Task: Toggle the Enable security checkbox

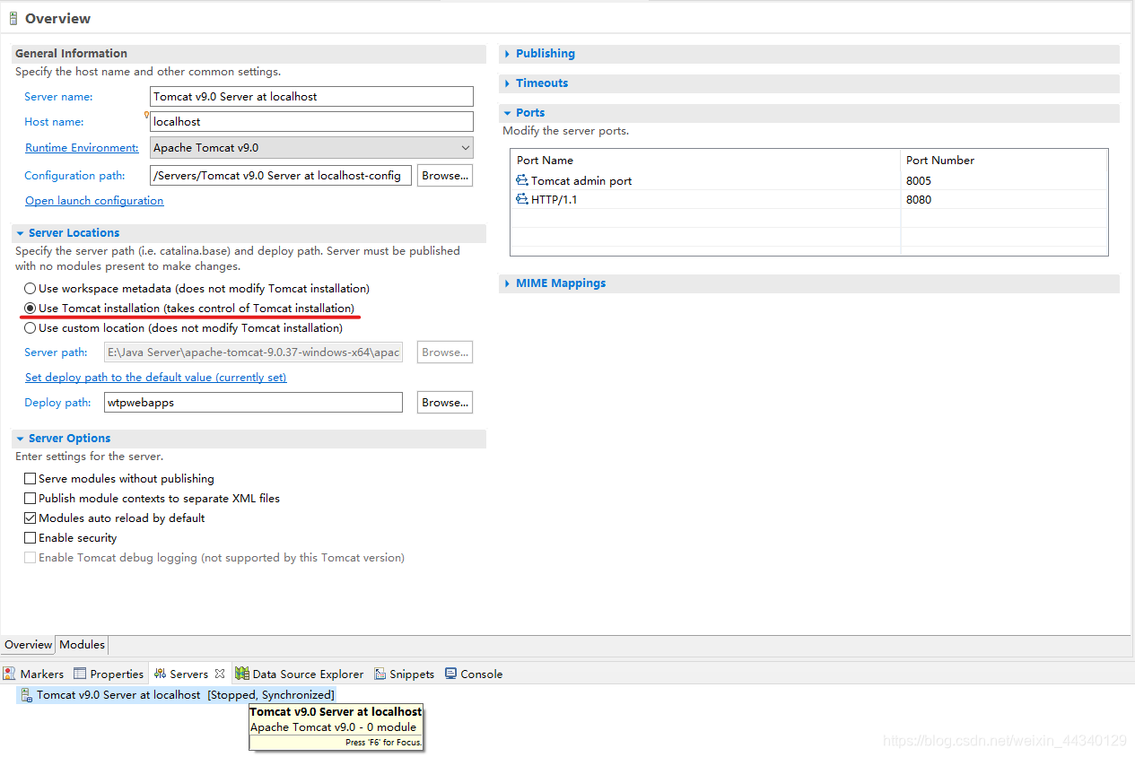Action: point(31,538)
